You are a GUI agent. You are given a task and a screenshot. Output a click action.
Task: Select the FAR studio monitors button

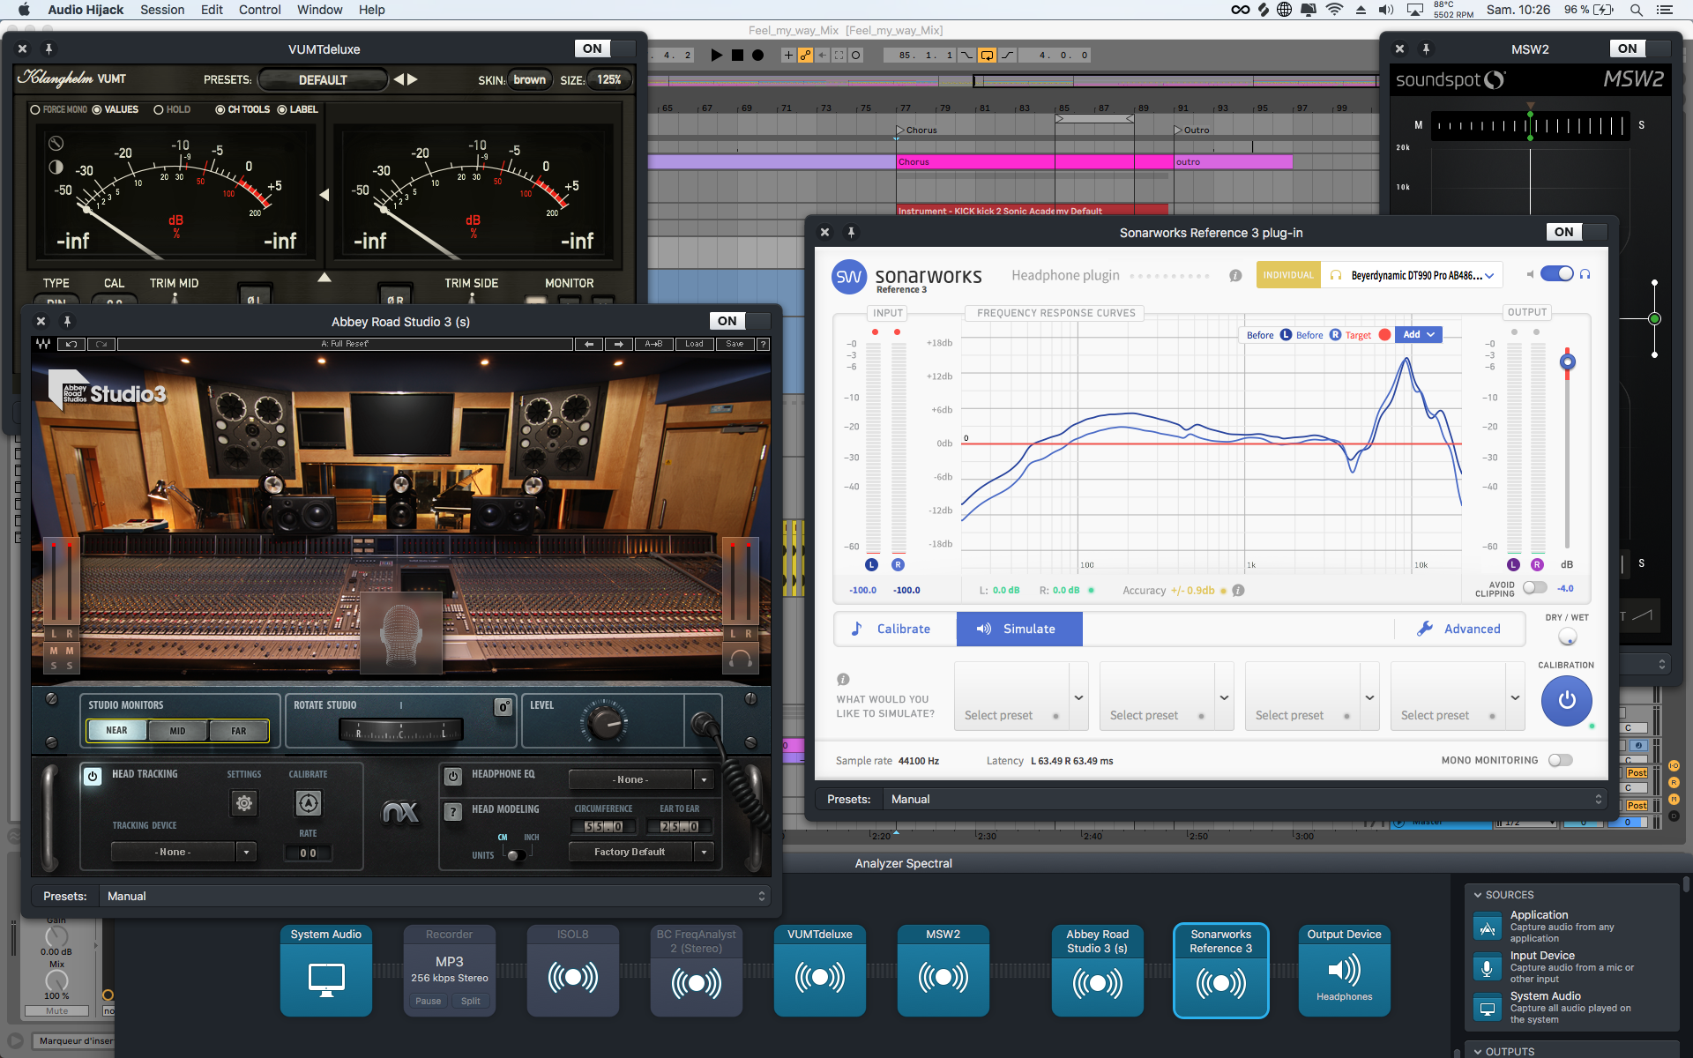239,731
